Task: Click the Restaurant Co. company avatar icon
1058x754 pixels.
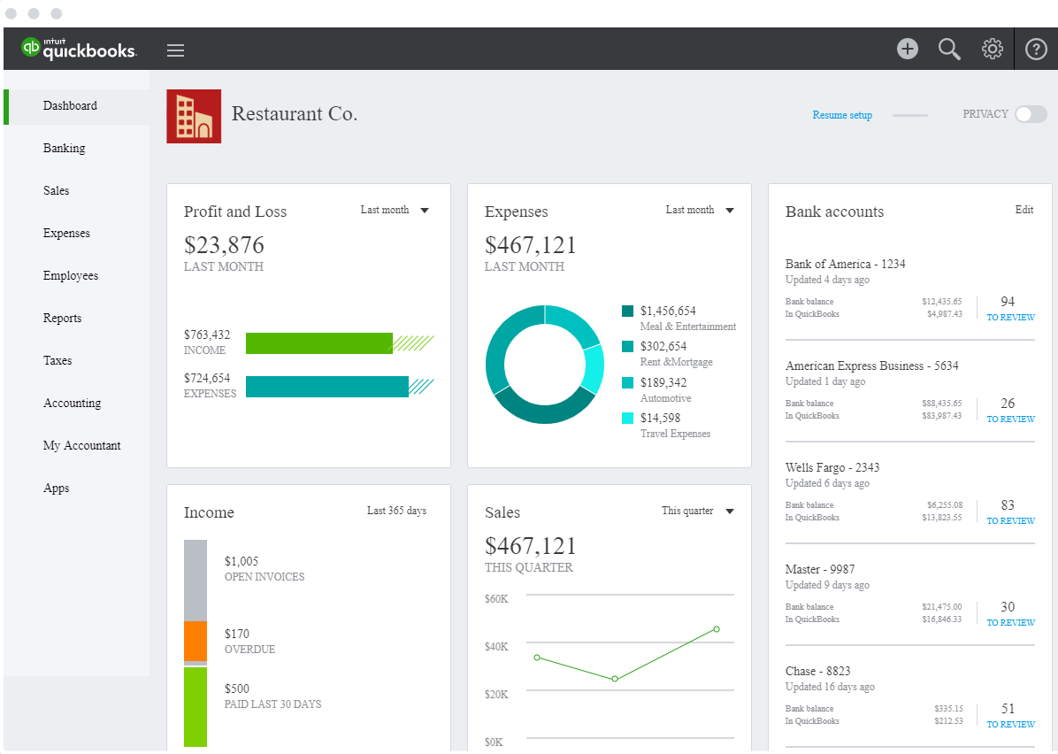Action: [x=194, y=116]
